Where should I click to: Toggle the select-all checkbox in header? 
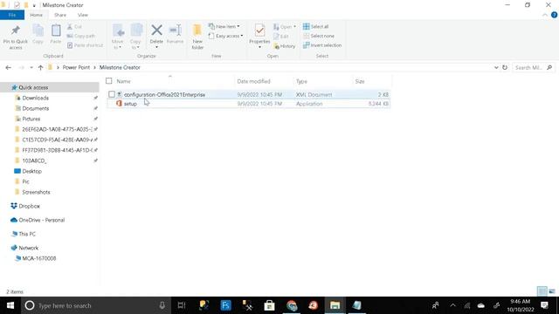point(108,81)
